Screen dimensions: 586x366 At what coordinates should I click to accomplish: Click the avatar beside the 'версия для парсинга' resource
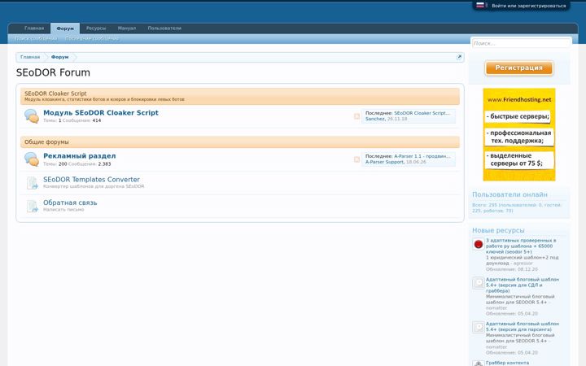point(478,327)
